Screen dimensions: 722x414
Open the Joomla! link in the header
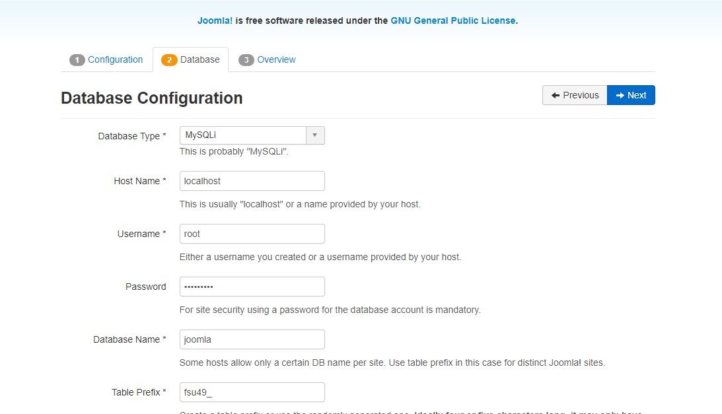pyautogui.click(x=215, y=20)
